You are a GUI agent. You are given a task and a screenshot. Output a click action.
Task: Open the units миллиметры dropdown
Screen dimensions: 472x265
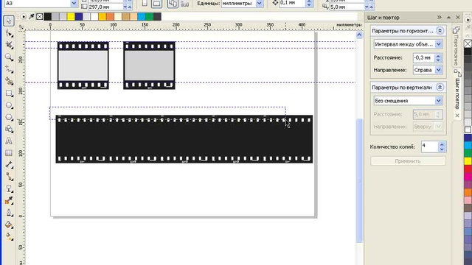pyautogui.click(x=259, y=3)
